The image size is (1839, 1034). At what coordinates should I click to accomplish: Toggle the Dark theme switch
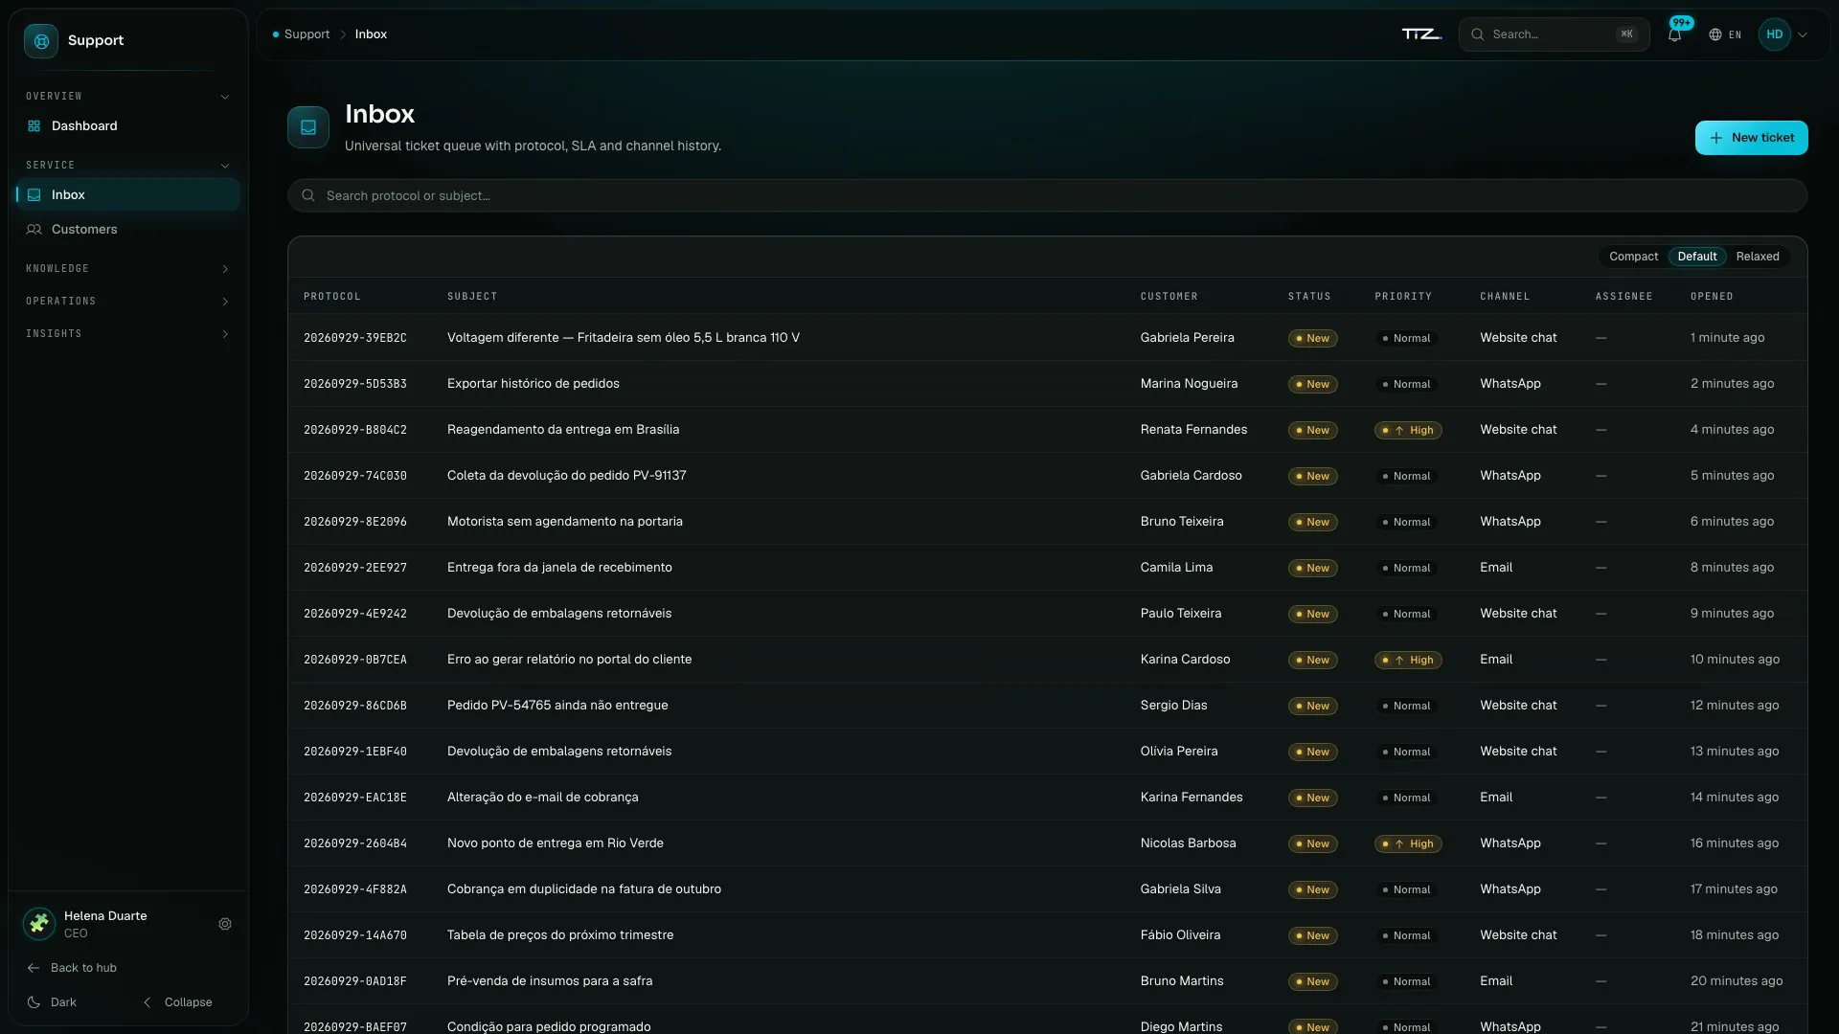point(53,1002)
